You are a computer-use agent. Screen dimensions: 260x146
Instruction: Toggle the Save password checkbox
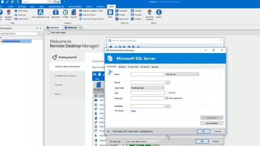[167, 98]
